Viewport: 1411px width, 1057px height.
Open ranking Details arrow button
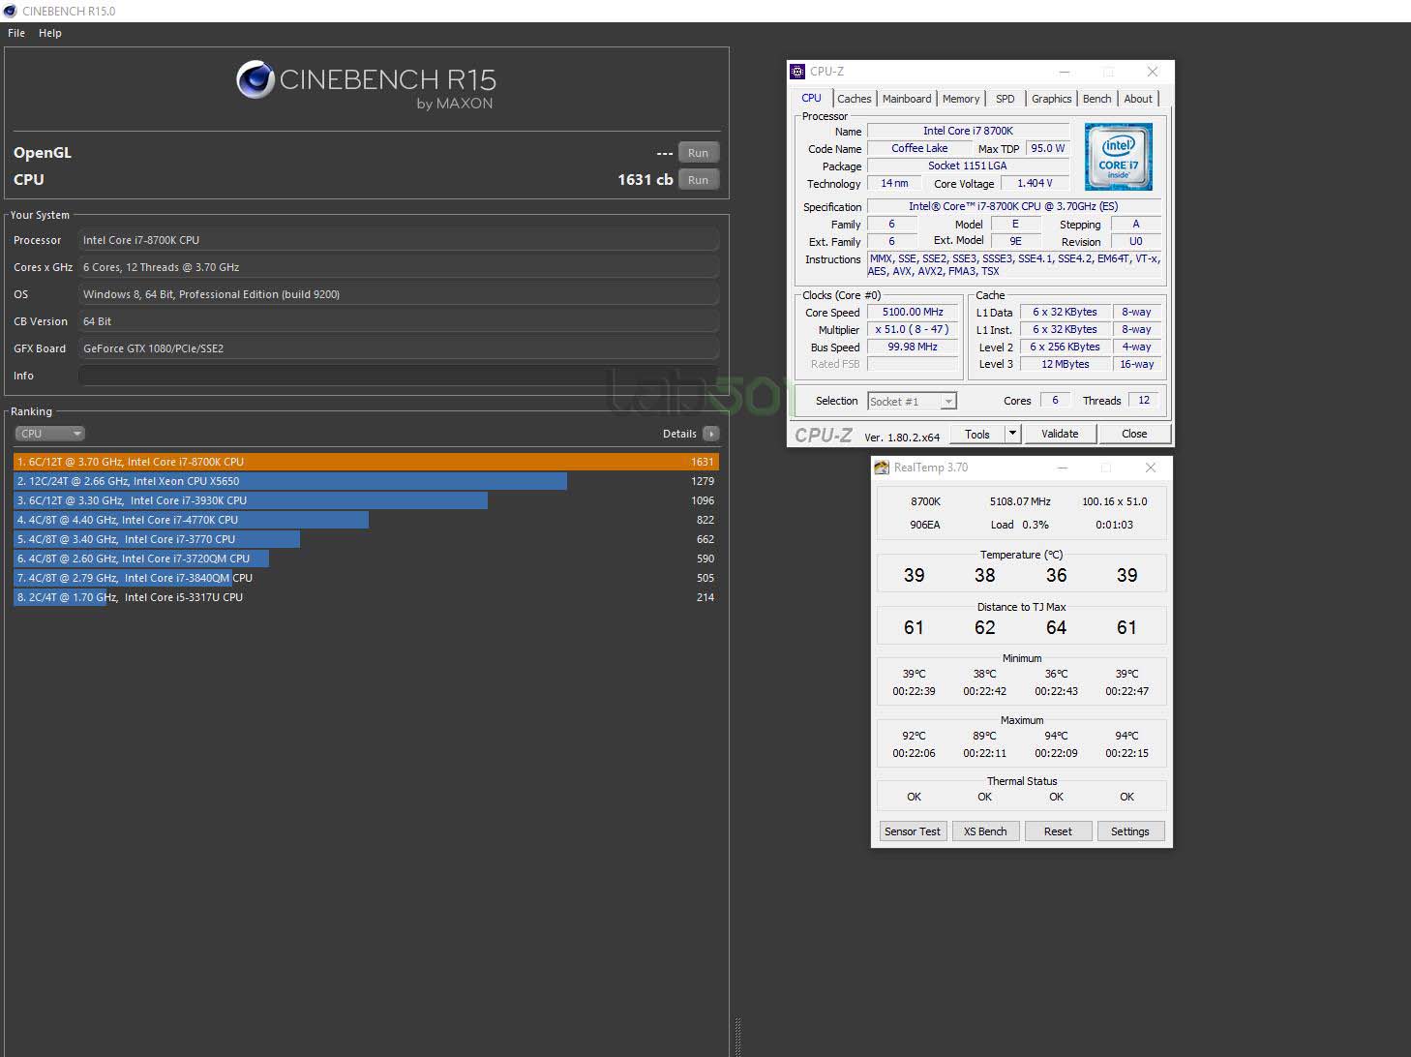tap(711, 434)
